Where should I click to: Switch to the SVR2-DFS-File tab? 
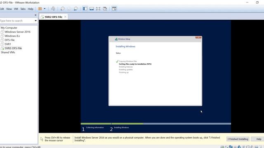point(53,17)
